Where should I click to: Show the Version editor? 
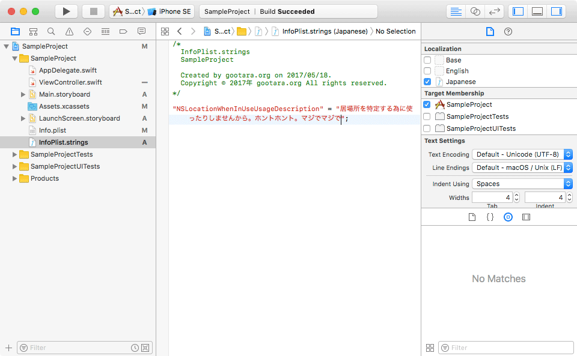(x=494, y=11)
